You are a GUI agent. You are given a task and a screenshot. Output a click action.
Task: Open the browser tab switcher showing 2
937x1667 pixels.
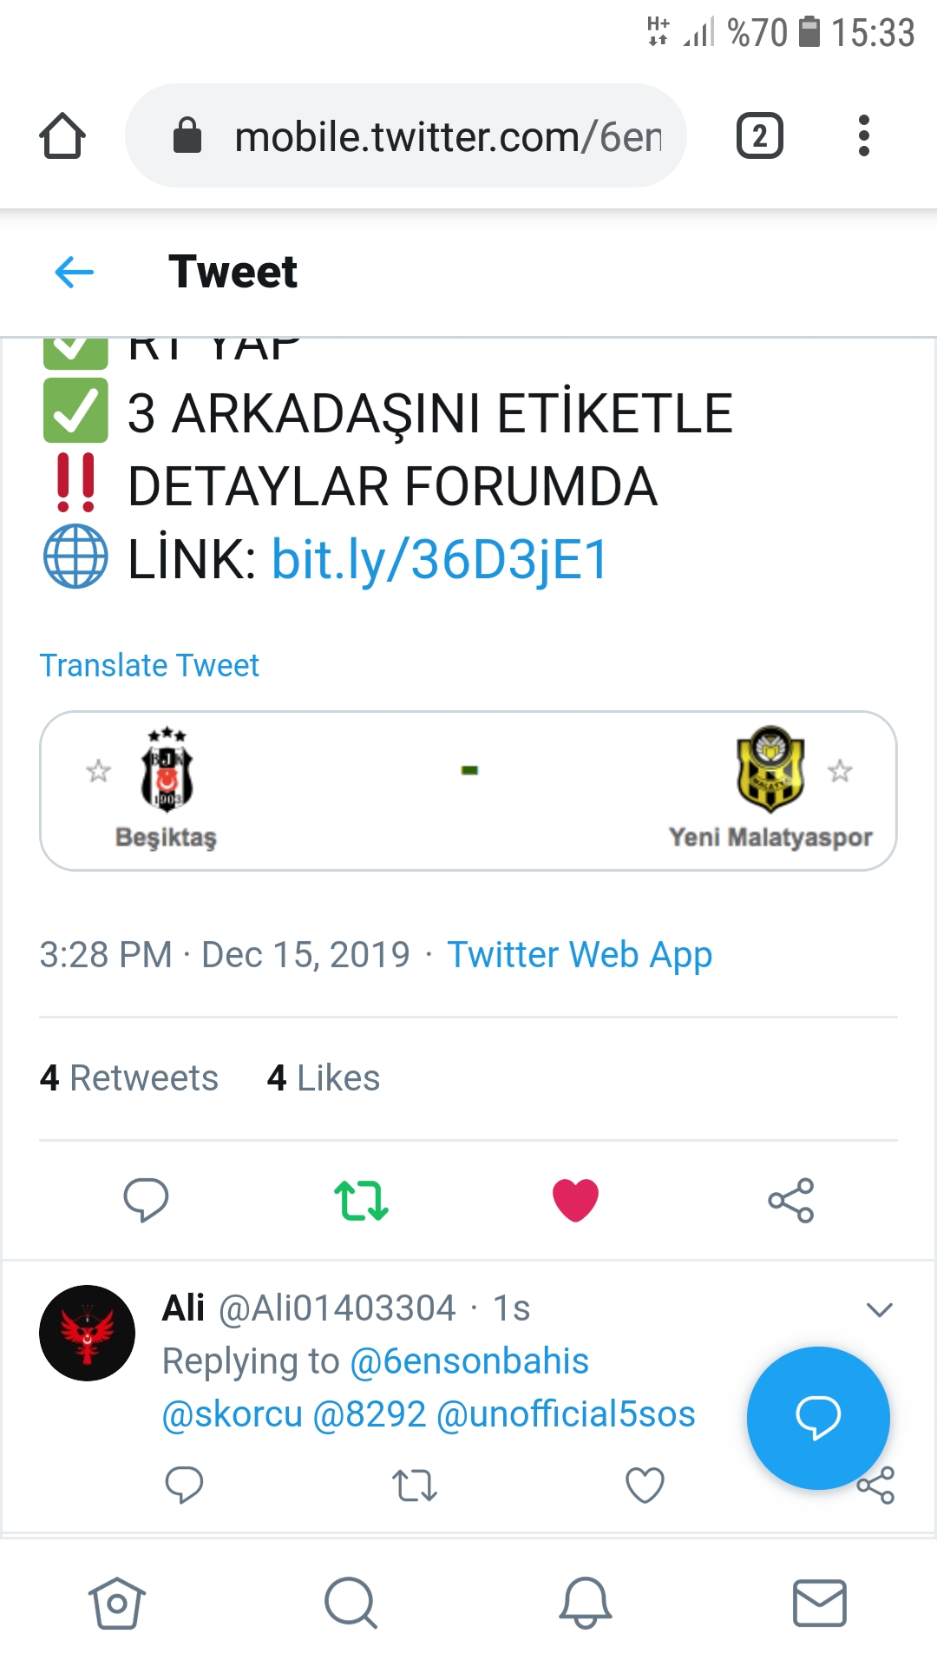click(x=760, y=135)
